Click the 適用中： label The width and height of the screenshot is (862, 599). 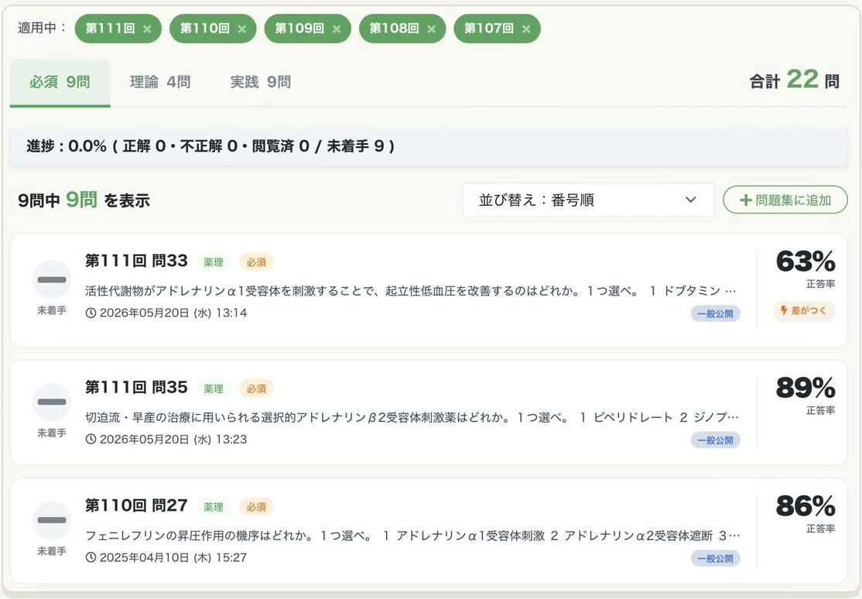42,28
